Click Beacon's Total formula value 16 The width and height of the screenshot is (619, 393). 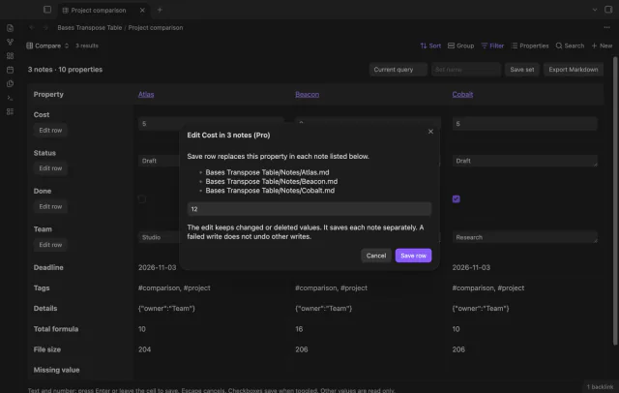click(x=299, y=329)
